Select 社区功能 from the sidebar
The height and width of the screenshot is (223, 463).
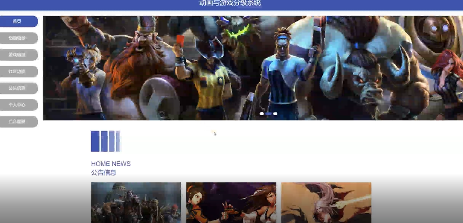pyautogui.click(x=18, y=72)
